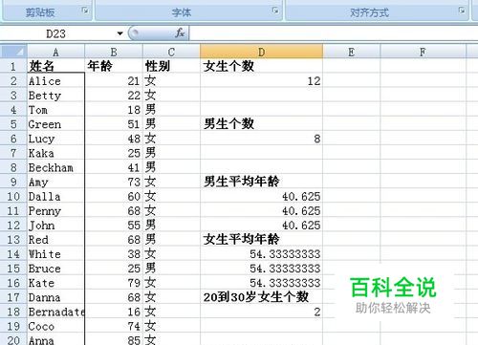Click the 54.33333333 value in row 14
The image size is (478, 345).
pyautogui.click(x=261, y=254)
